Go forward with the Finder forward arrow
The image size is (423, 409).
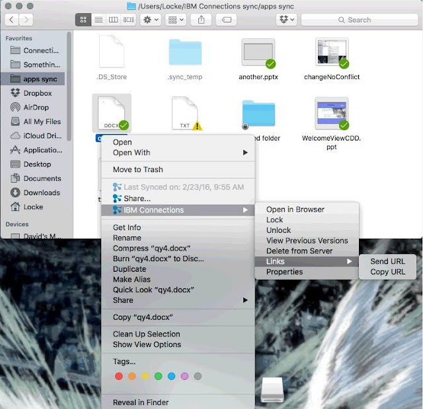pyautogui.click(x=26, y=20)
